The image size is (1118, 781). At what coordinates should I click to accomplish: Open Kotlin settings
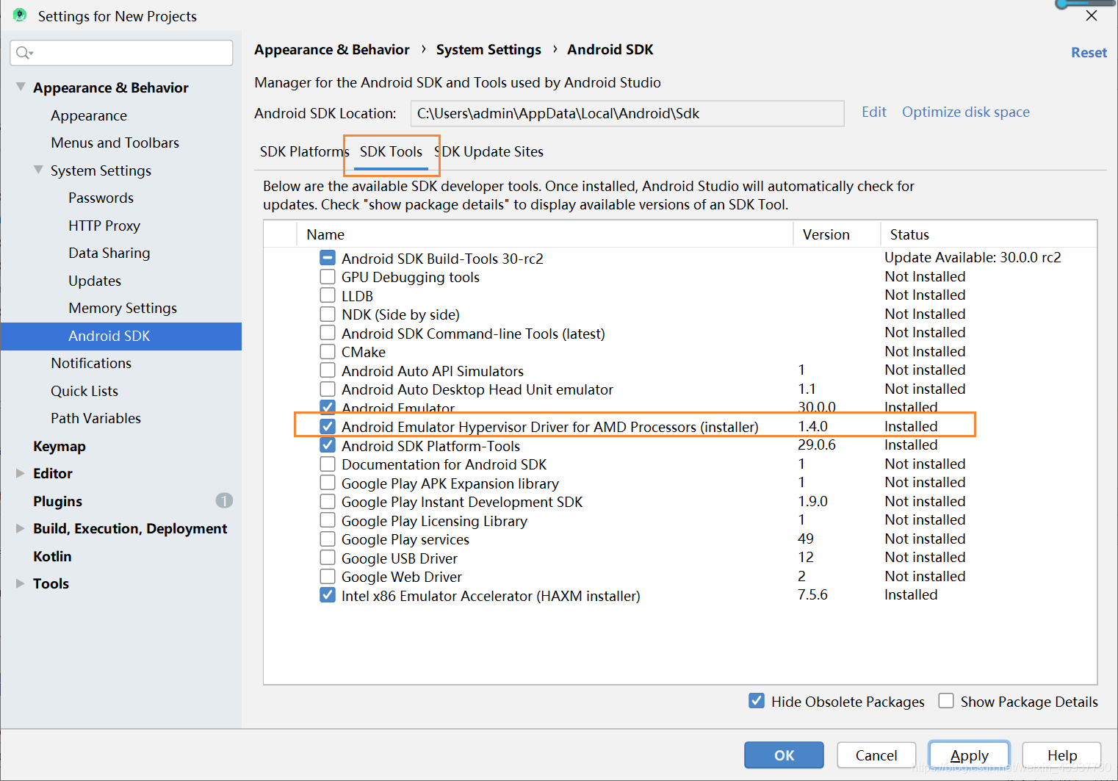[x=52, y=556]
